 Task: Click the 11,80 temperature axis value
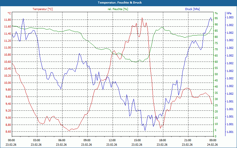(x=7, y=20)
